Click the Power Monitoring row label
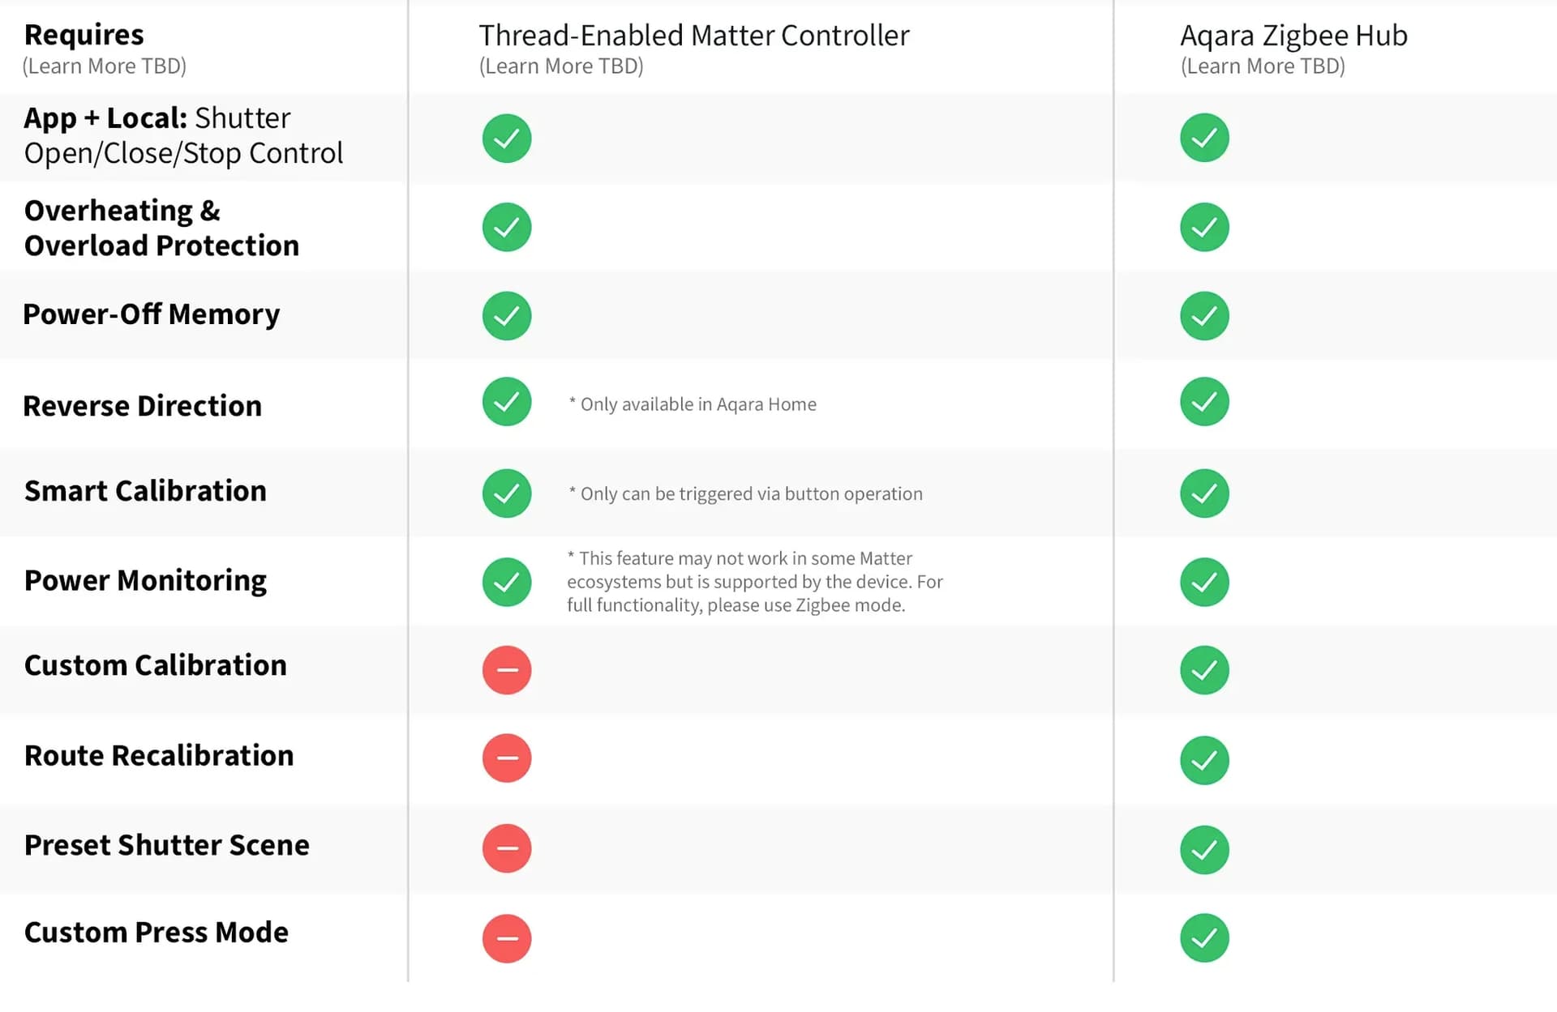 pyautogui.click(x=145, y=580)
